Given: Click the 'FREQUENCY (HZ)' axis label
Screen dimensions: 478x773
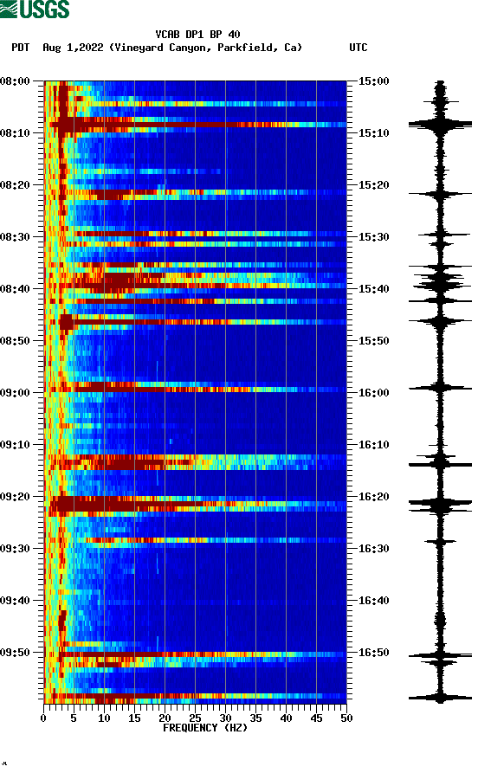Looking at the screenshot, I should [x=205, y=728].
